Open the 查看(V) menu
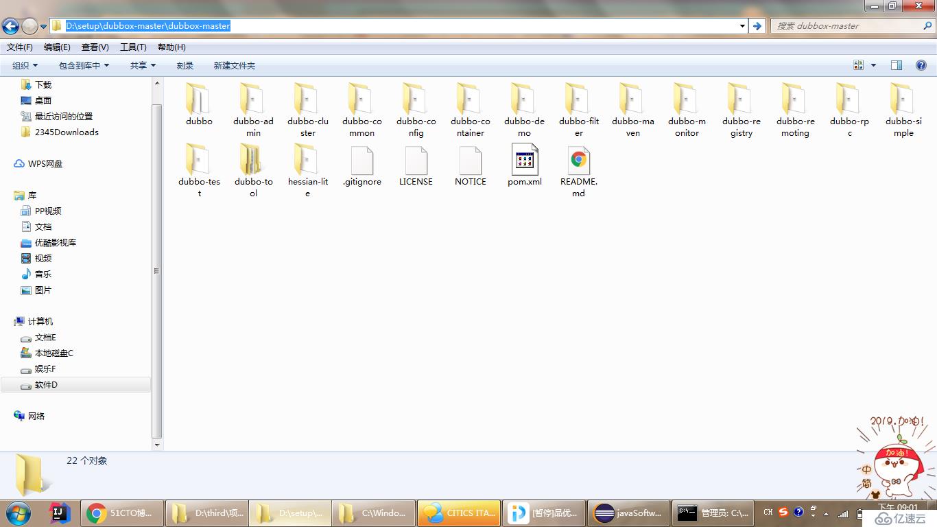This screenshot has width=937, height=527. pyautogui.click(x=95, y=47)
